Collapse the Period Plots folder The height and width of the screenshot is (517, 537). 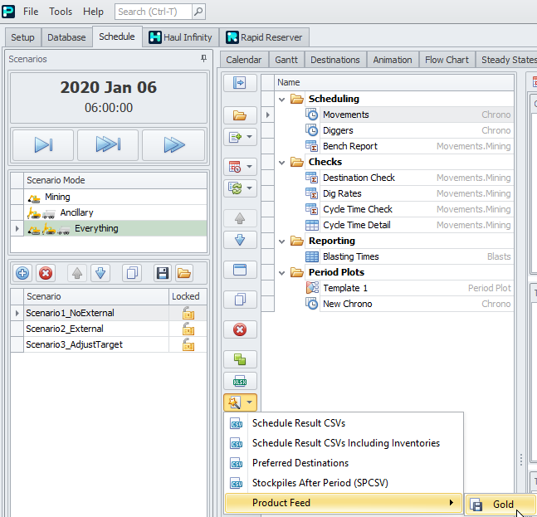click(x=282, y=272)
